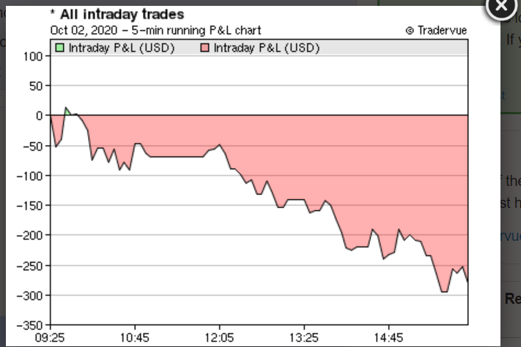The width and height of the screenshot is (521, 347).
Task: Click the 10:45 time axis label
Action: [135, 338]
